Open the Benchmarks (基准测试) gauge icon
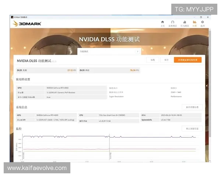The image size is (221, 177). pos(172,22)
